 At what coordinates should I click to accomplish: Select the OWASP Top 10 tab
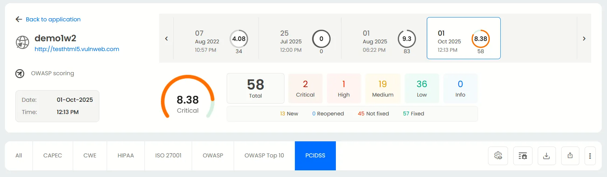coord(264,156)
